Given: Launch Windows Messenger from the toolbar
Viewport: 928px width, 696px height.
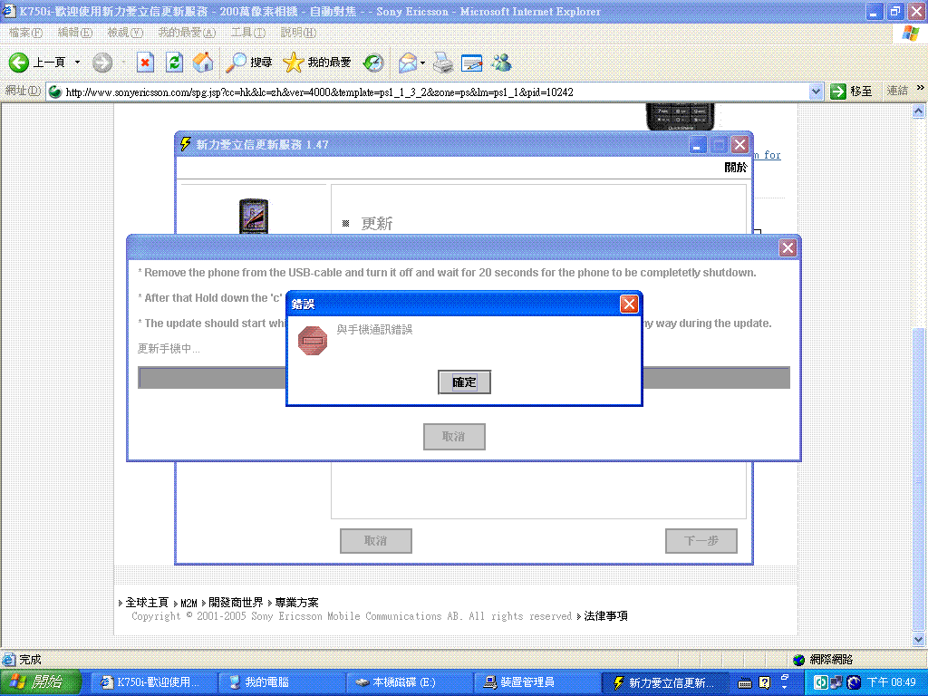Looking at the screenshot, I should point(501,63).
